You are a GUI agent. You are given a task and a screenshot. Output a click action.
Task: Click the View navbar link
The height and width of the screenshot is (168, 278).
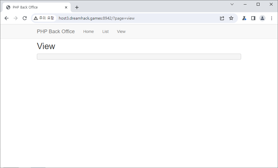coord(121,31)
